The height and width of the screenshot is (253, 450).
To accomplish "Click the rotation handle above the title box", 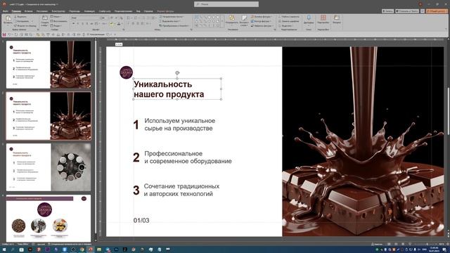I will (x=177, y=73).
